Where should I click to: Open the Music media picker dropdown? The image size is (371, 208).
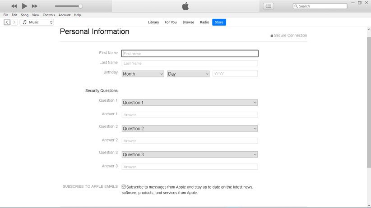click(x=37, y=22)
